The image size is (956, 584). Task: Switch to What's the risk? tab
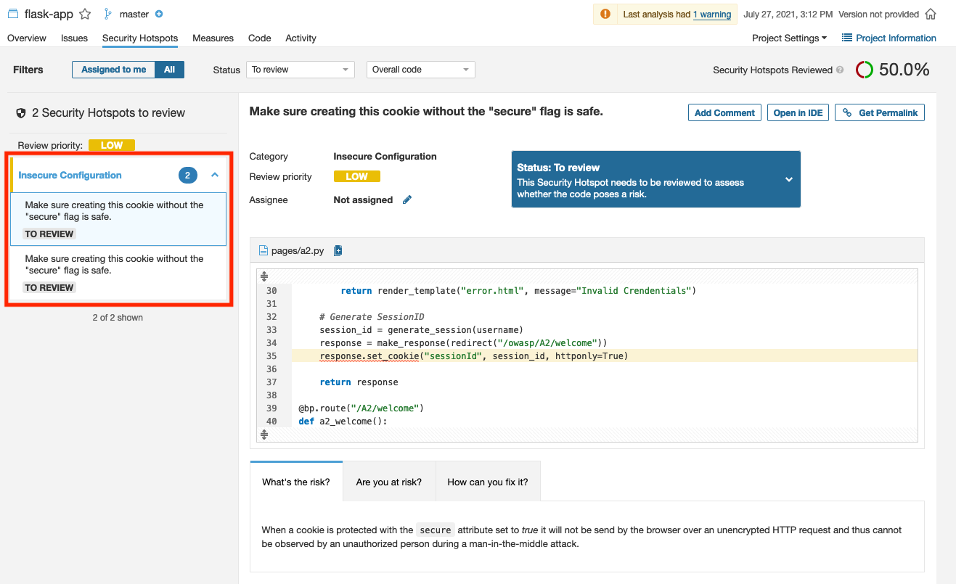[x=296, y=482]
